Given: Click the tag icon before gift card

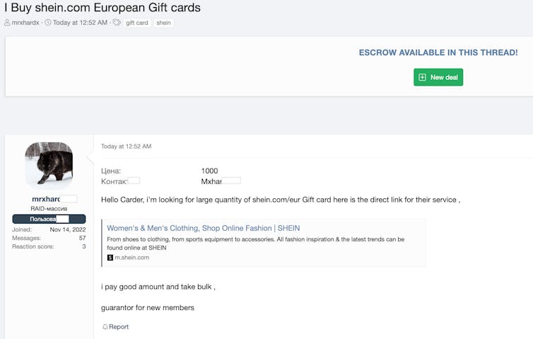Looking at the screenshot, I should coord(117,23).
